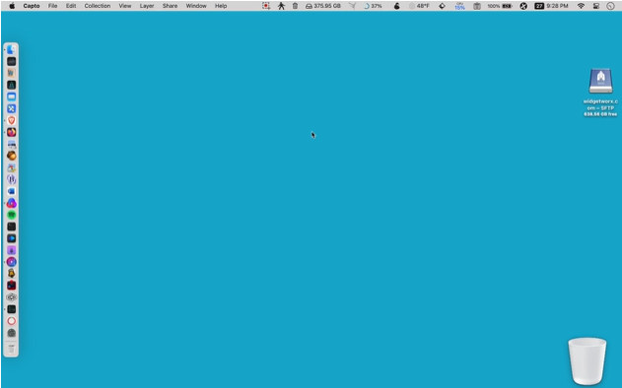This screenshot has height=388, width=622.
Task: Click the 9:28 PM clock
Action: click(557, 6)
